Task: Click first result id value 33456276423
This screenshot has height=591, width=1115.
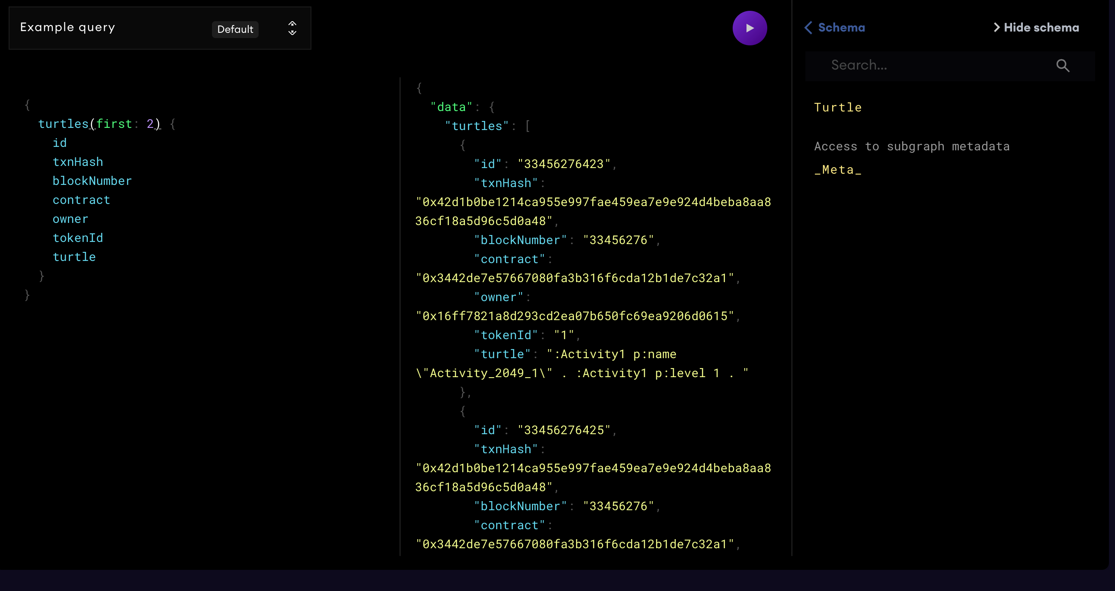Action: [x=564, y=164]
